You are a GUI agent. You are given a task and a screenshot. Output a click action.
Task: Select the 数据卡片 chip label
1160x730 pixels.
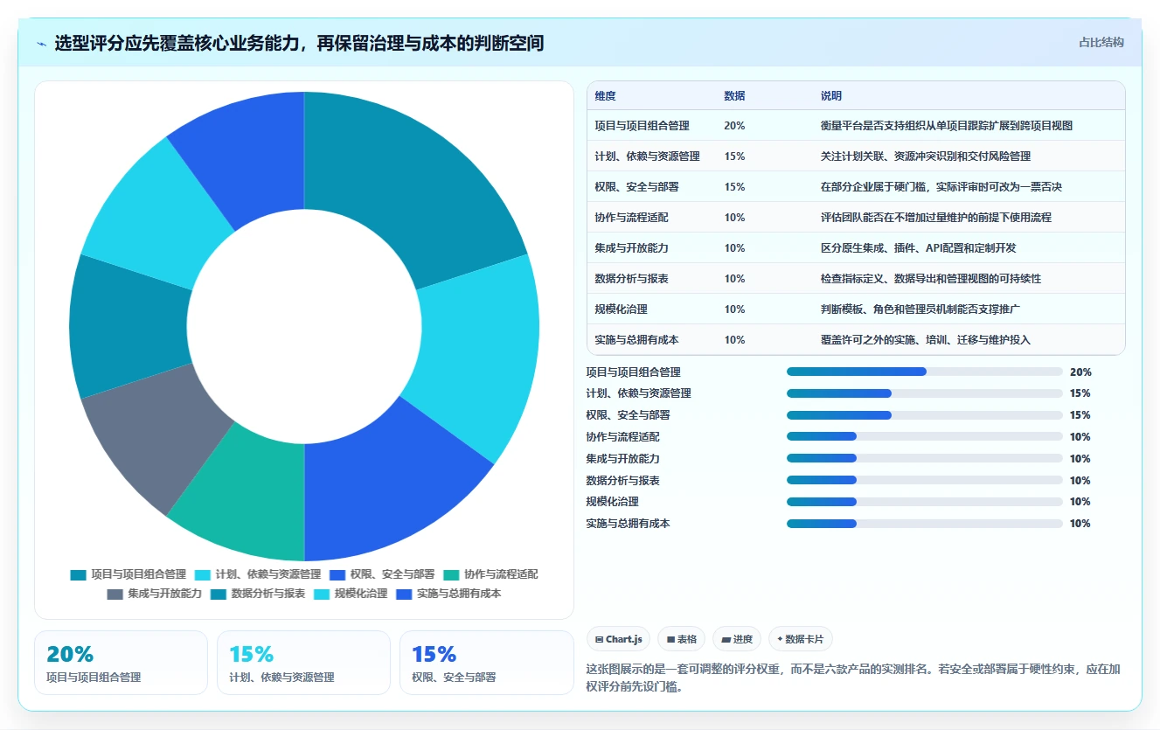click(804, 639)
